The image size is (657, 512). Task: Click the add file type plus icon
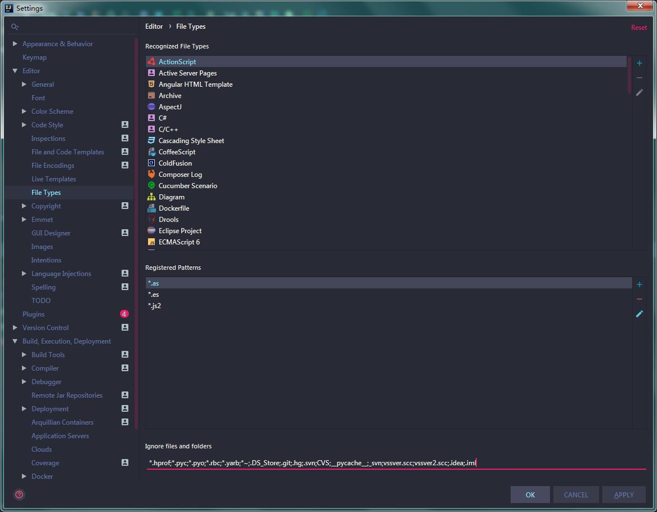639,64
